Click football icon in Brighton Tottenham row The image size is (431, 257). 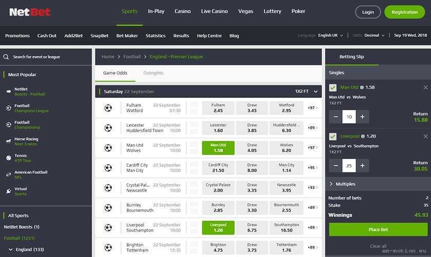108,248
